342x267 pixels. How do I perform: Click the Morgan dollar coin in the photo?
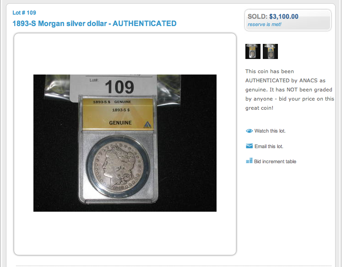pos(118,166)
